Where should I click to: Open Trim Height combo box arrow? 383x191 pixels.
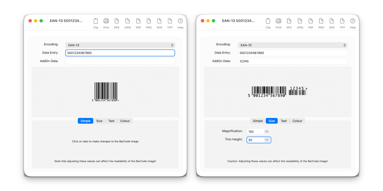coord(267,140)
